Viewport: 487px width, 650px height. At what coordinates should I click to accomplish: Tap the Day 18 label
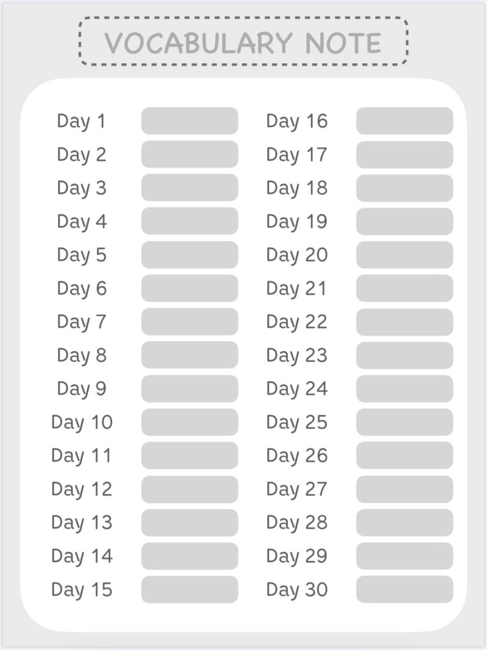(x=297, y=188)
